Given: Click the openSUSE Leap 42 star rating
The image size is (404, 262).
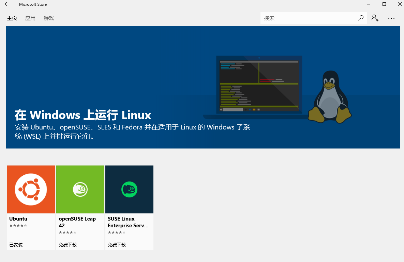Looking at the screenshot, I should 68,232.
